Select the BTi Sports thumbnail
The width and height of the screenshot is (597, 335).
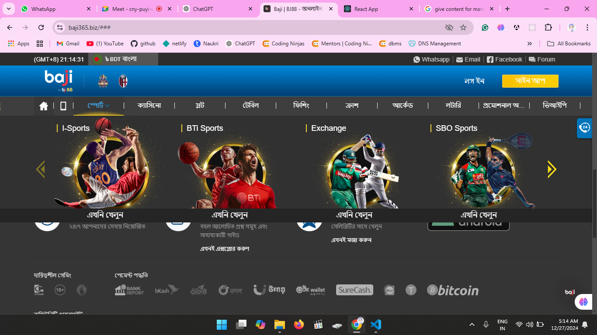click(x=228, y=174)
